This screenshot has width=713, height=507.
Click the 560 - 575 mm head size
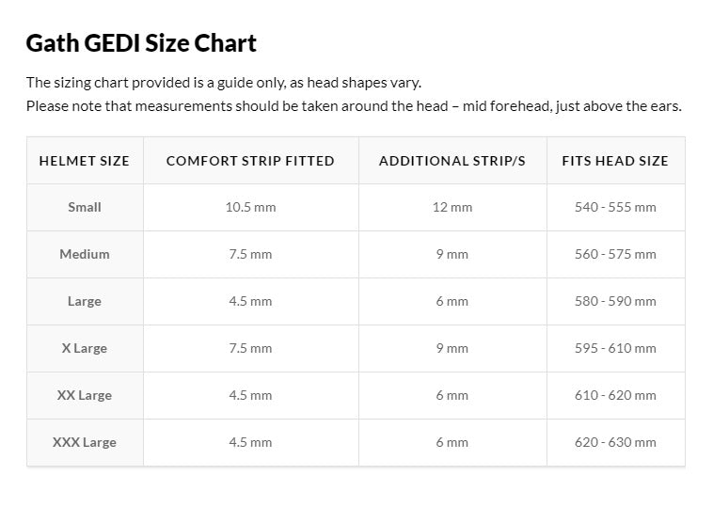point(615,254)
